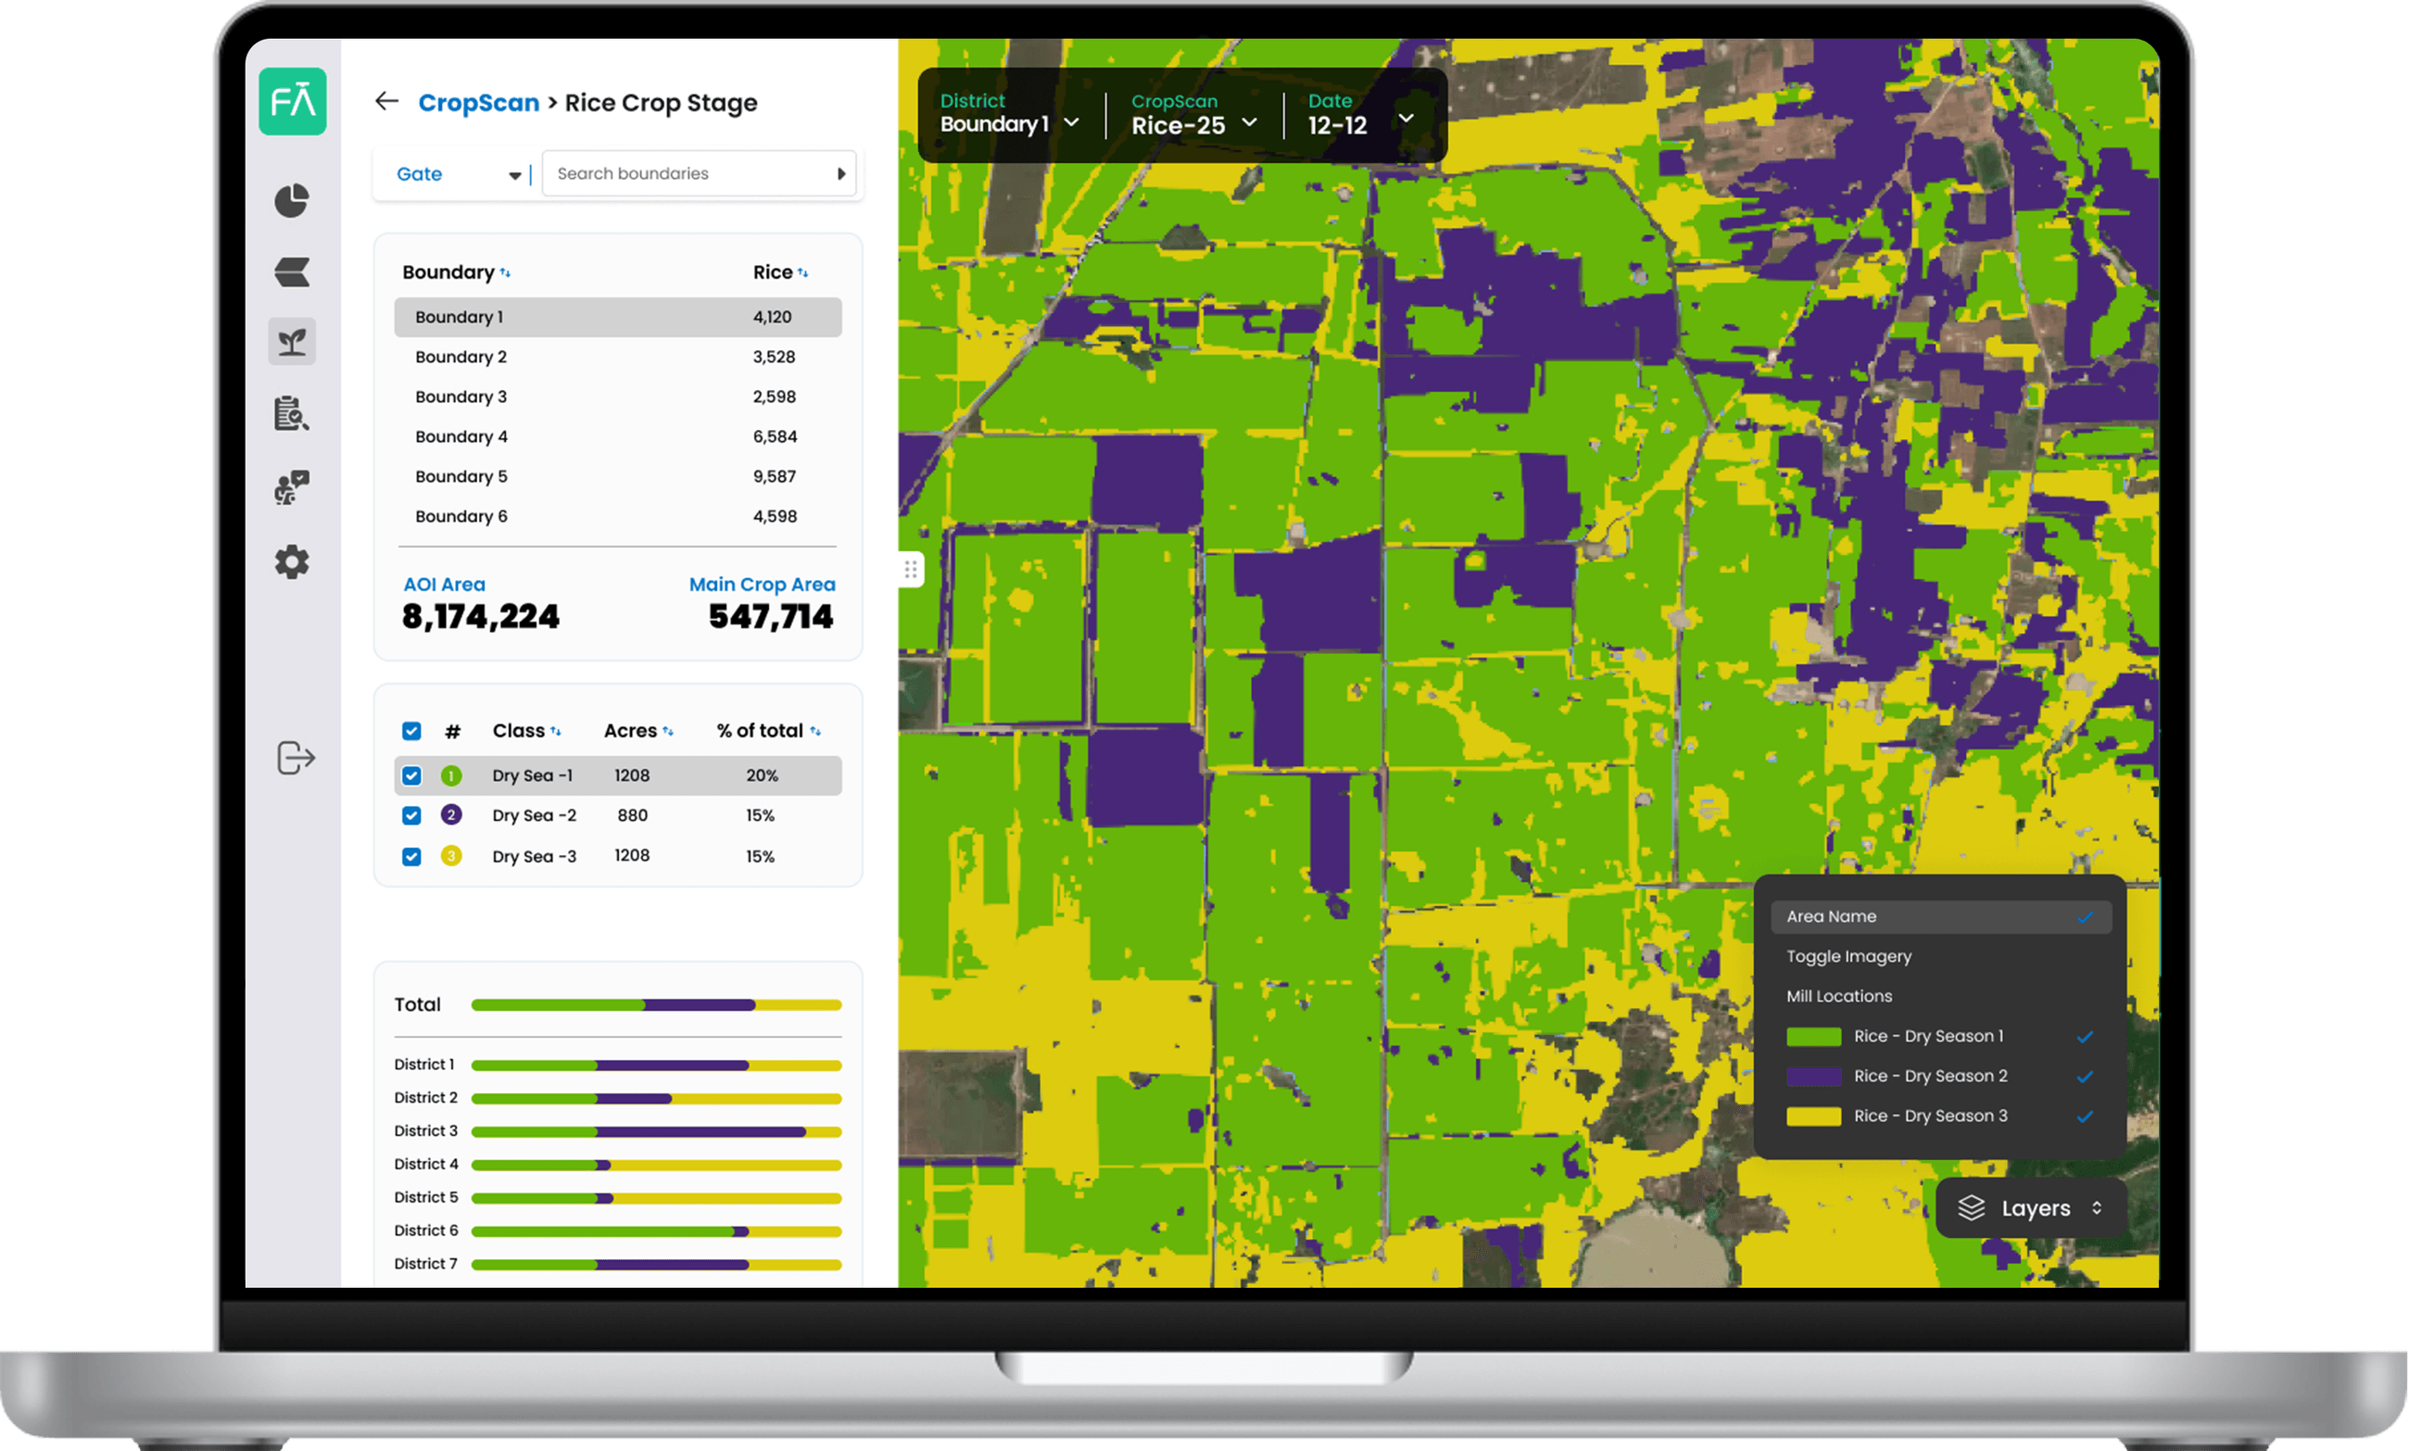Sort by the Rice column sort icon

pyautogui.click(x=802, y=272)
